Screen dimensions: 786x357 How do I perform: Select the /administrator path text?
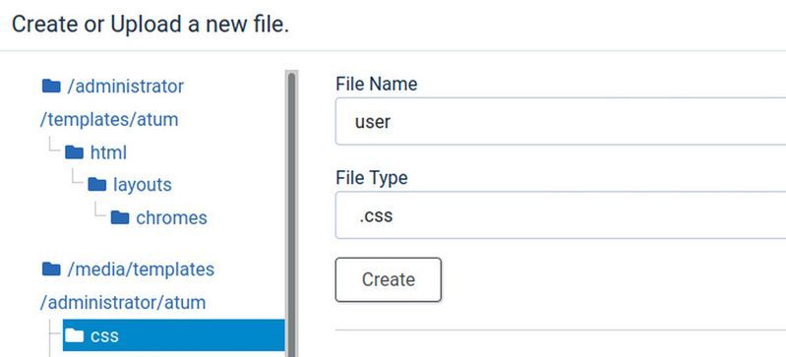tap(125, 87)
